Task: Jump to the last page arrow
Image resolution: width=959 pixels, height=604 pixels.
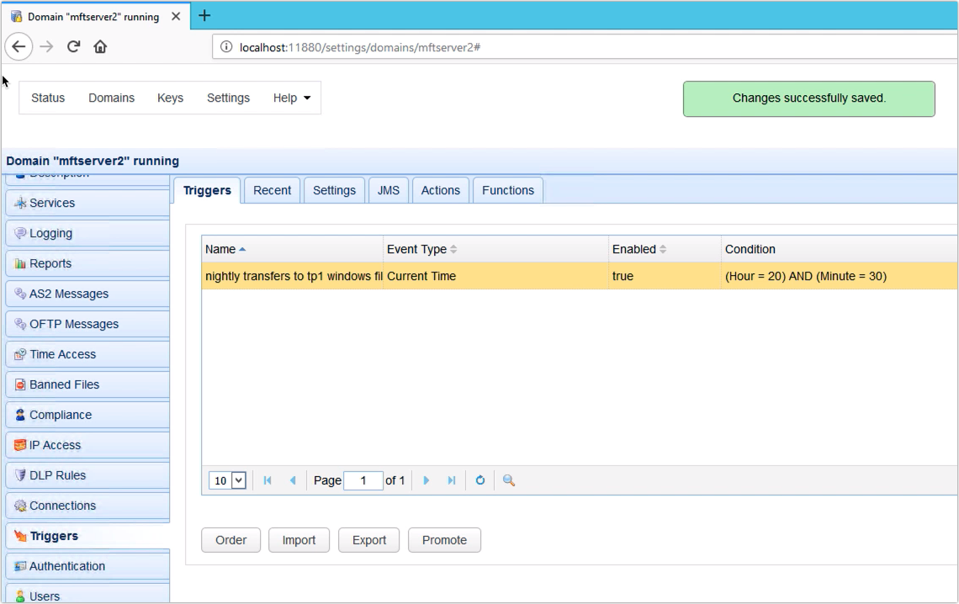Action: pos(451,480)
